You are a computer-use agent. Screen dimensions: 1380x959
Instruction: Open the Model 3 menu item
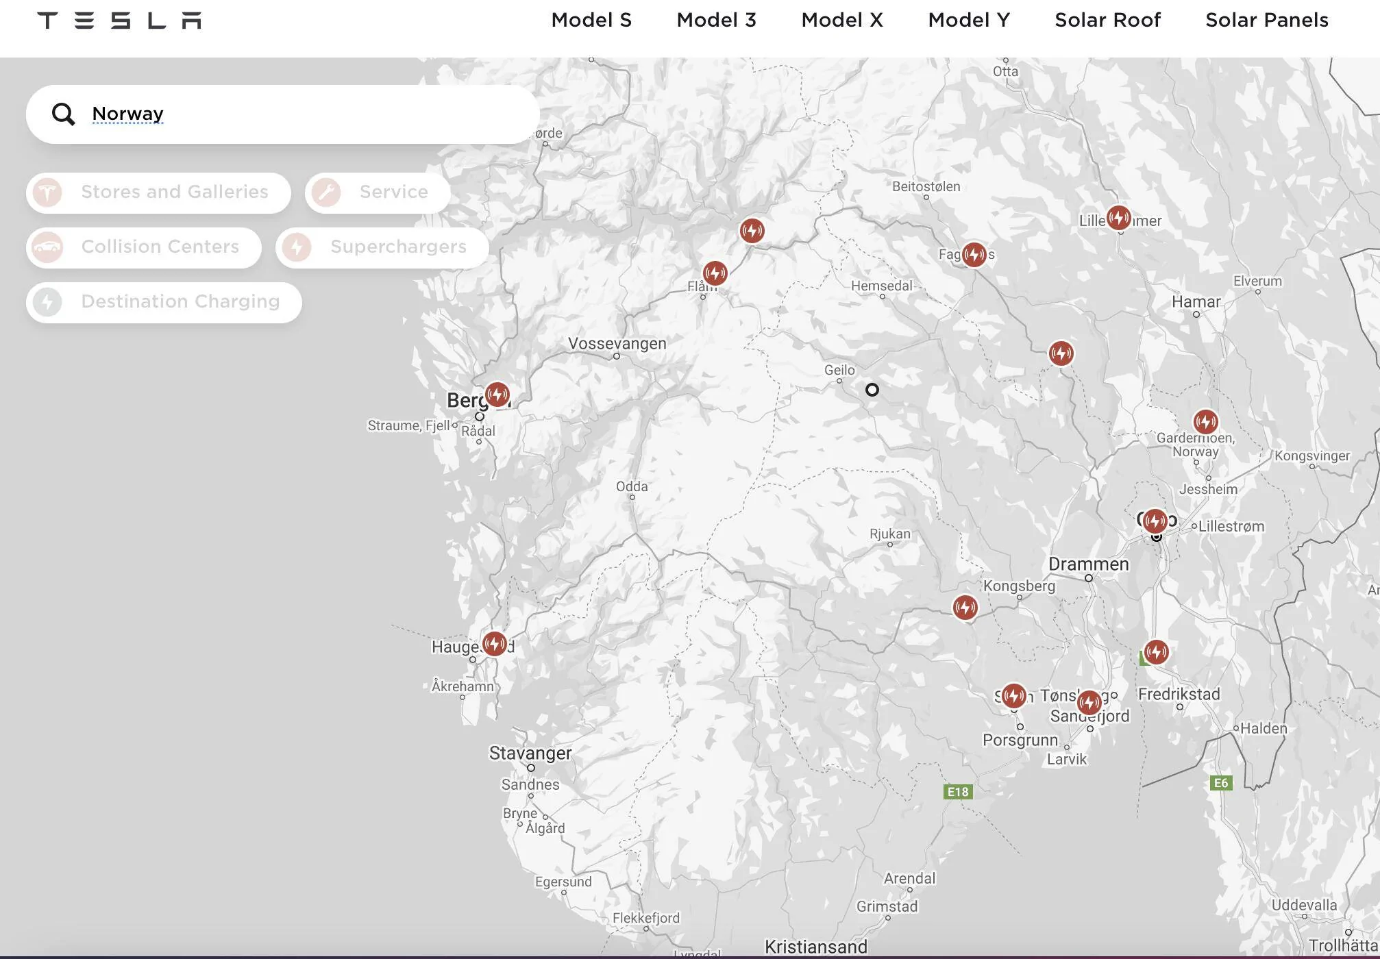716,21
